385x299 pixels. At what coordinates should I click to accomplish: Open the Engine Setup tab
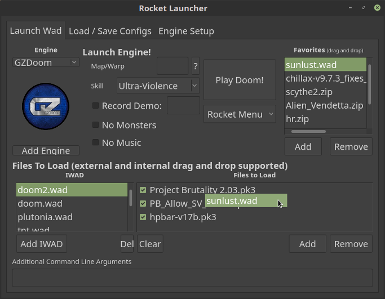pos(186,31)
